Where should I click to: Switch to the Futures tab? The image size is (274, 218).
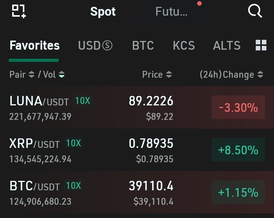pyautogui.click(x=171, y=11)
